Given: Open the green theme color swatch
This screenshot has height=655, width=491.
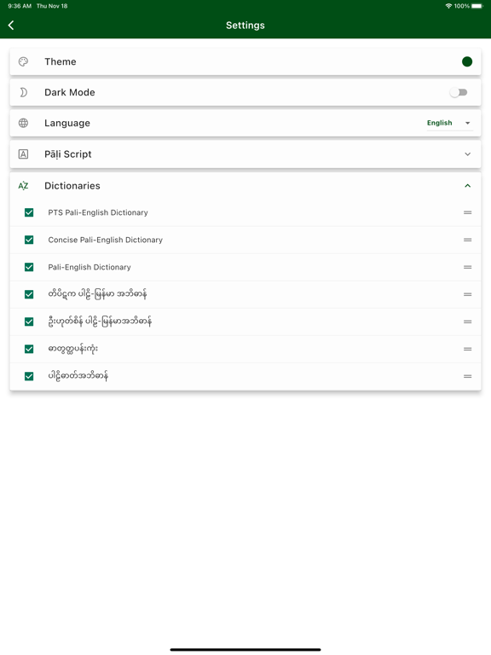Looking at the screenshot, I should [x=467, y=61].
